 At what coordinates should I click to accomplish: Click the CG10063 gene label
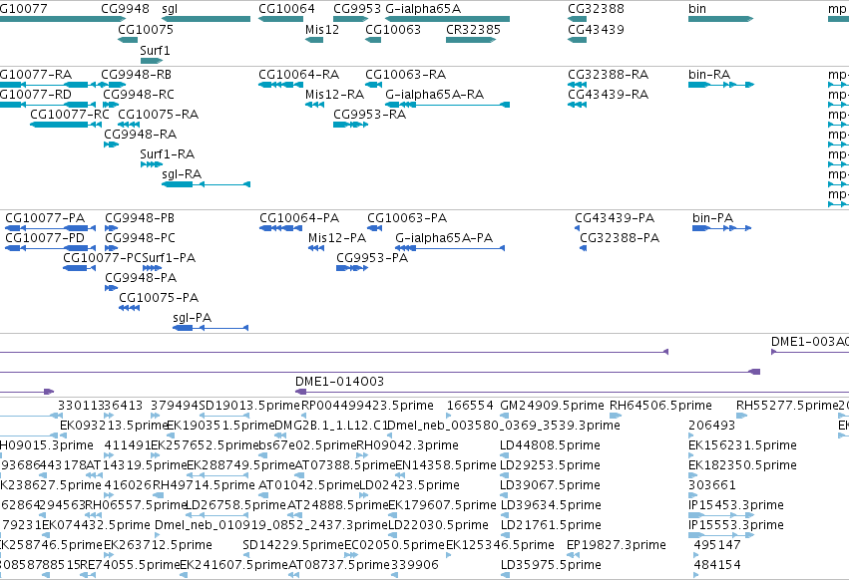(392, 29)
